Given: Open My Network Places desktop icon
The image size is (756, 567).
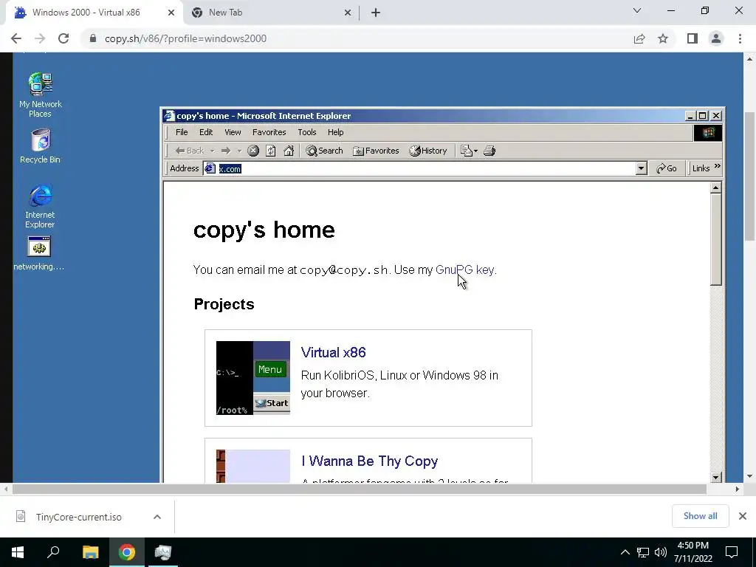Looking at the screenshot, I should pos(41,94).
